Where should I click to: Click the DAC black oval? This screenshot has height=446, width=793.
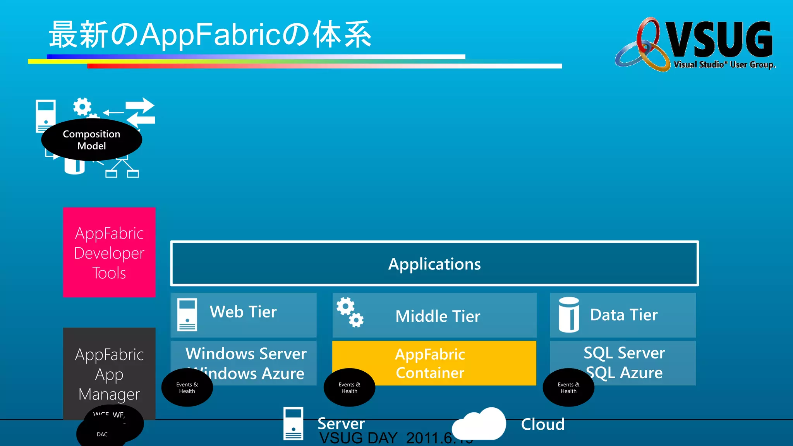[x=102, y=434]
